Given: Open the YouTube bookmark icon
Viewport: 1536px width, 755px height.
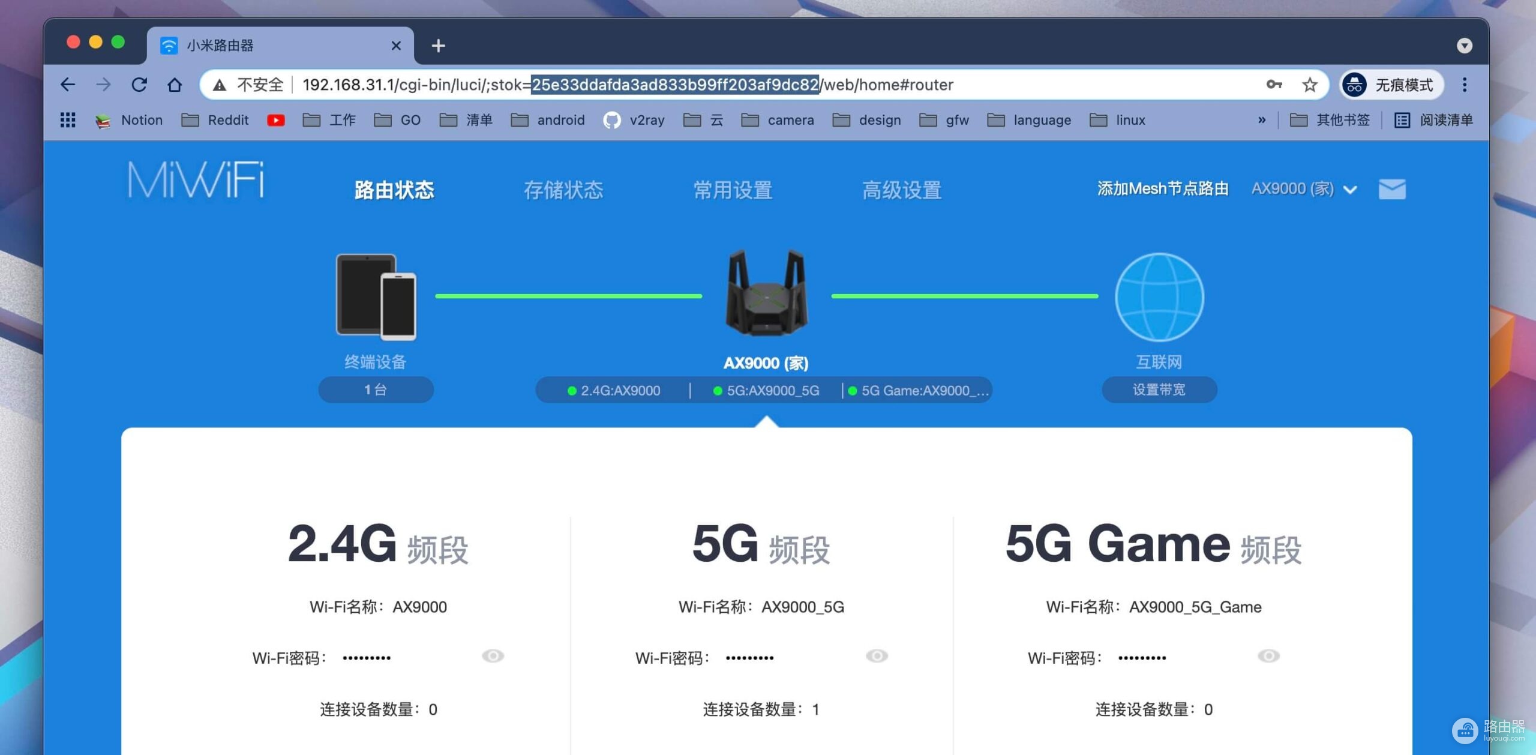Looking at the screenshot, I should point(276,120).
